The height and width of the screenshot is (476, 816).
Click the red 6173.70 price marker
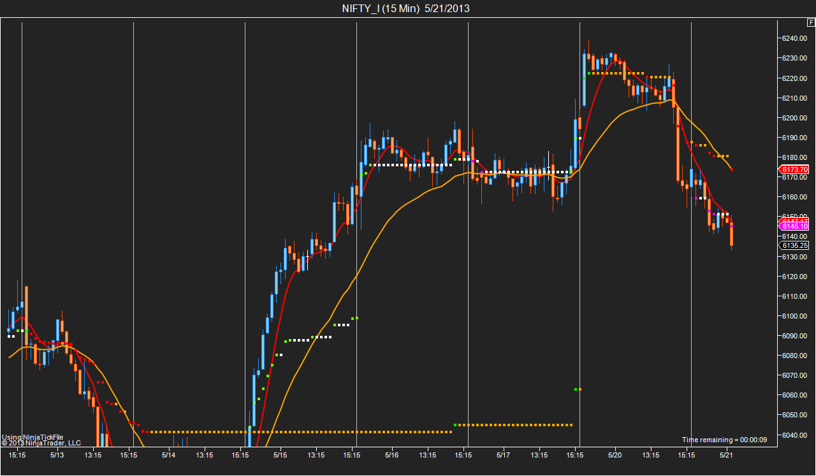[x=794, y=169]
